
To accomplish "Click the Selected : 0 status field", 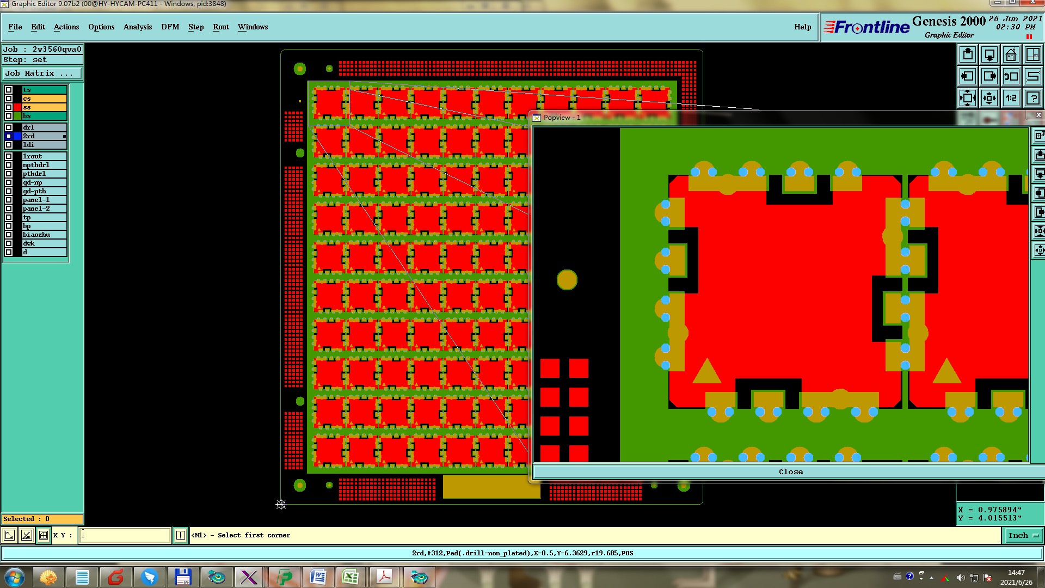I will (x=42, y=519).
